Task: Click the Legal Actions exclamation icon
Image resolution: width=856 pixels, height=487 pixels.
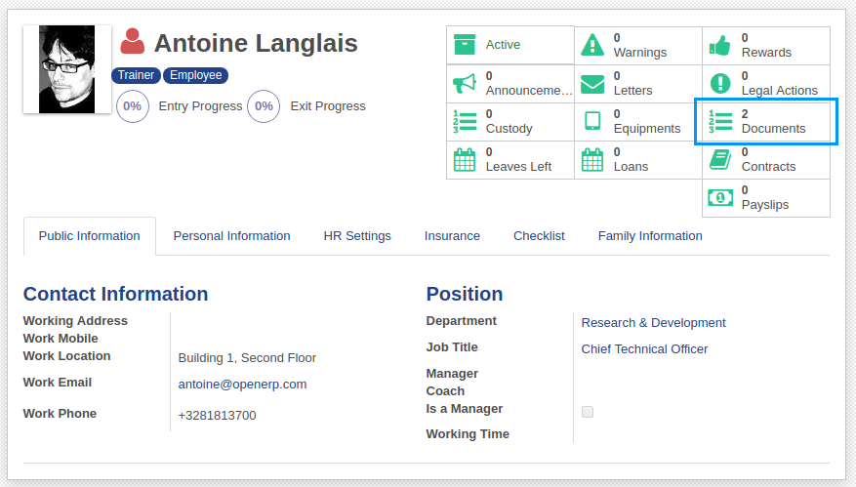Action: click(x=720, y=83)
